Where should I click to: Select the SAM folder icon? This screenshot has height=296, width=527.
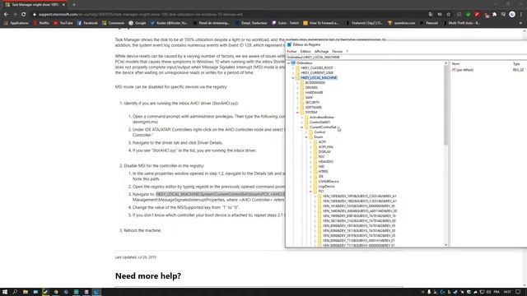pos(302,98)
